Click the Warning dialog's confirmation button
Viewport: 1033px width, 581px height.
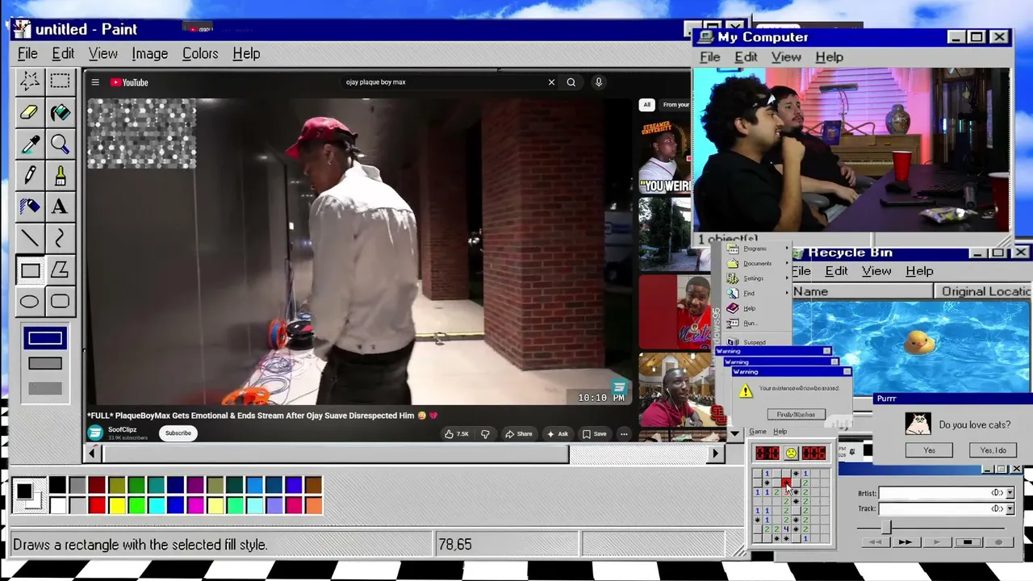point(796,415)
